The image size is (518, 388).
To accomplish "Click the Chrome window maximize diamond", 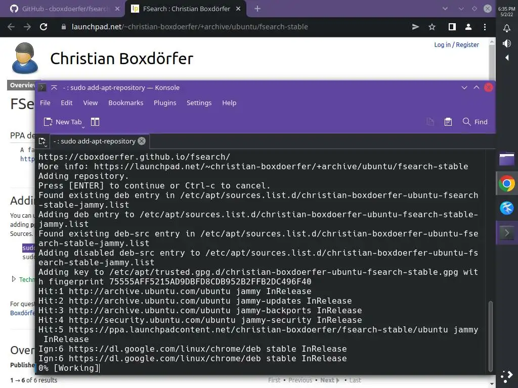I will click(474, 9).
